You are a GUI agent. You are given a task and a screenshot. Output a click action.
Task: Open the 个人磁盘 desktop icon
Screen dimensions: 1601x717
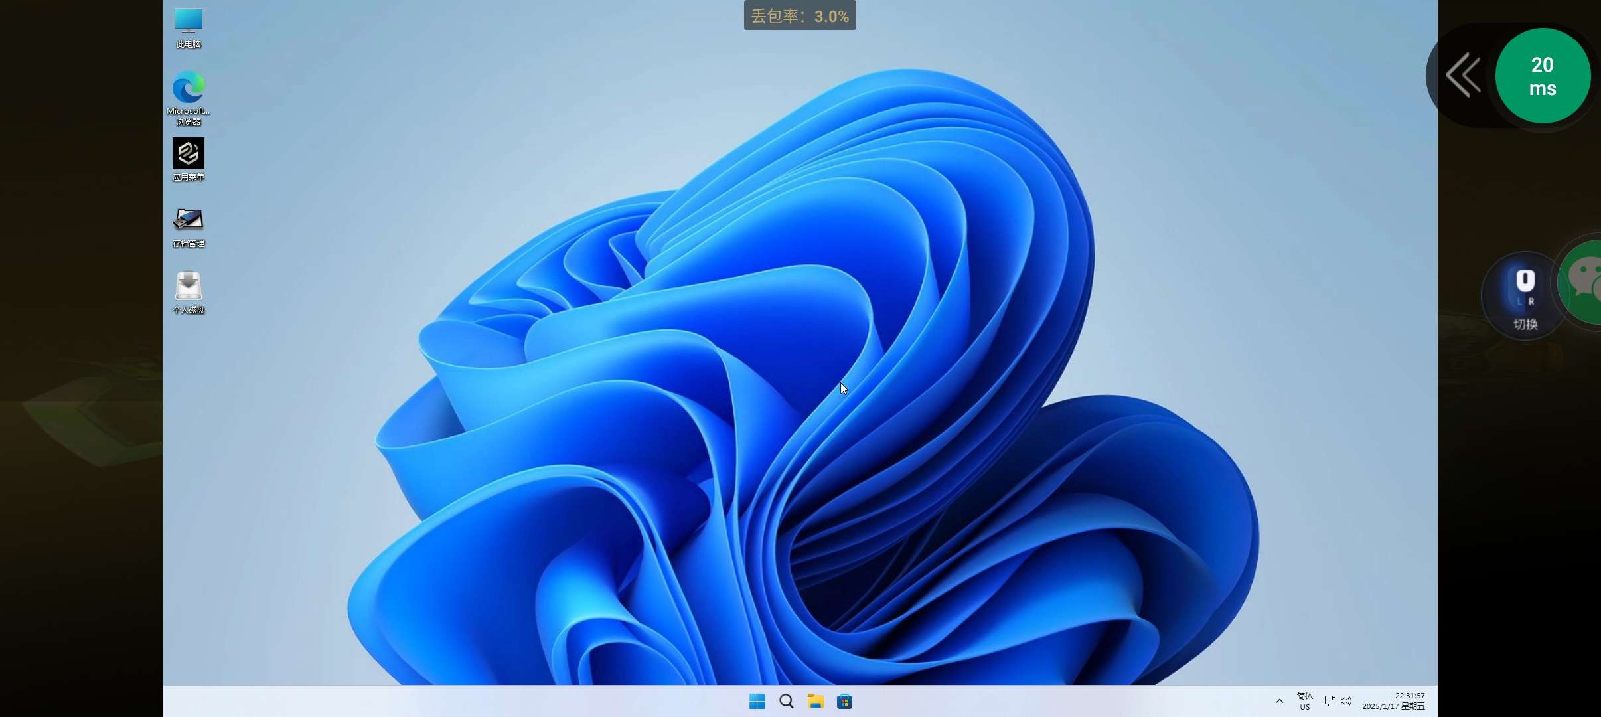click(189, 293)
